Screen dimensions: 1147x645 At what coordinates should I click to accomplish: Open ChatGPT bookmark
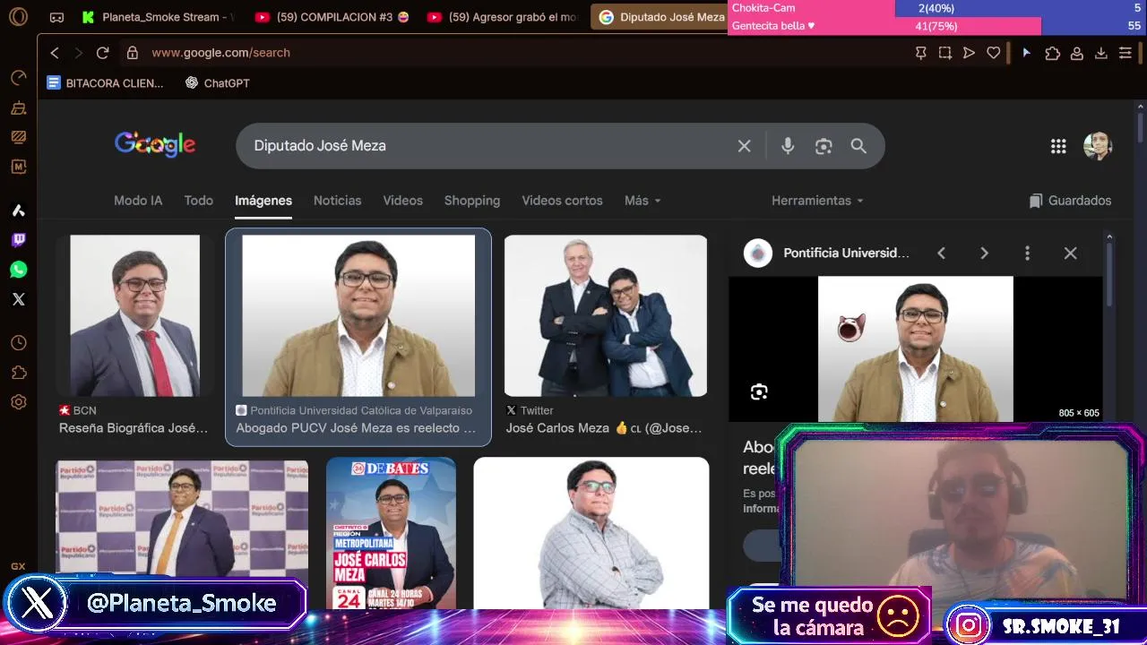(218, 83)
